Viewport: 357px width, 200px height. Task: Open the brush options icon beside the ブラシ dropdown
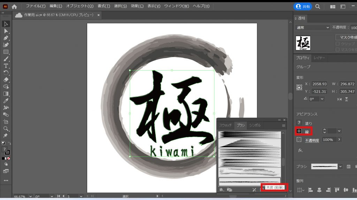348,167
